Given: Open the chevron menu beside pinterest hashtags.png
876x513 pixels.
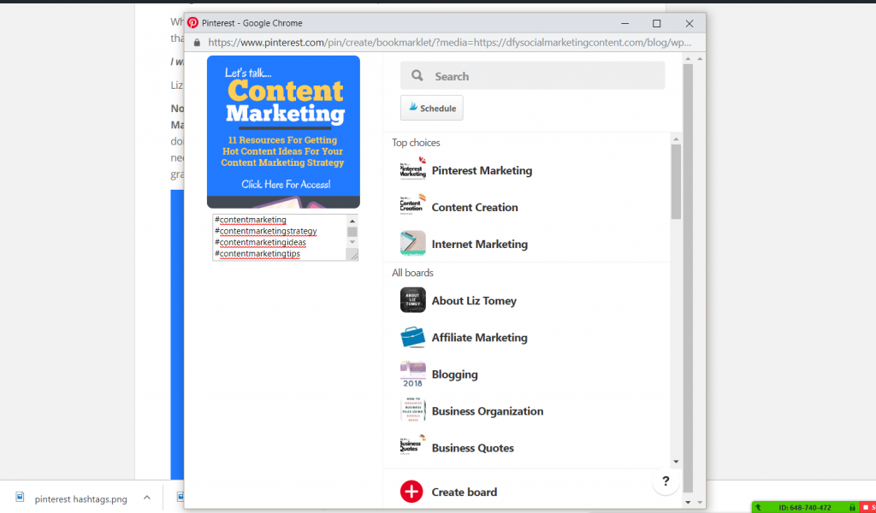Looking at the screenshot, I should 147,498.
